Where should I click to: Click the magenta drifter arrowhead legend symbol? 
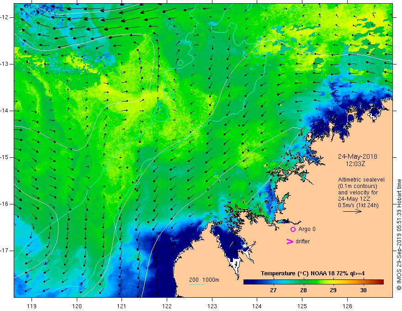pos(290,241)
